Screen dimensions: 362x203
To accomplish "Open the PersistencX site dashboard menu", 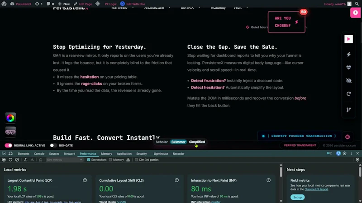I will tap(20, 4).
